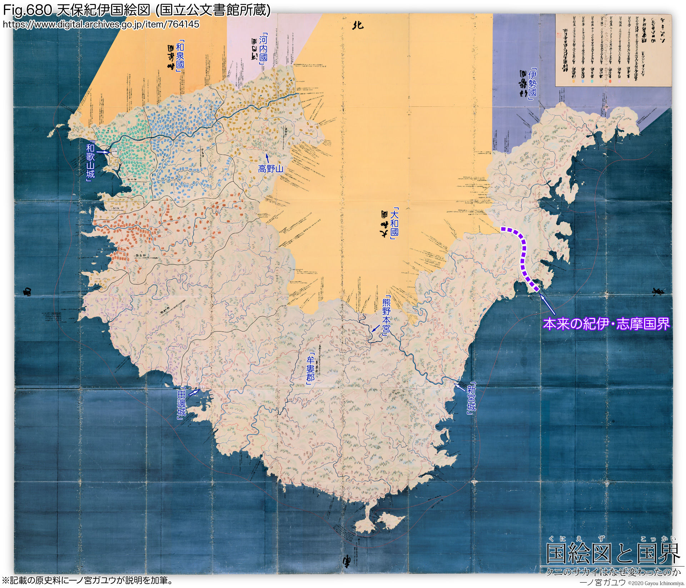Click the title "Fig.680 天保紀伊国絵図"
Viewport: 686px width, 588px height.
77,10
